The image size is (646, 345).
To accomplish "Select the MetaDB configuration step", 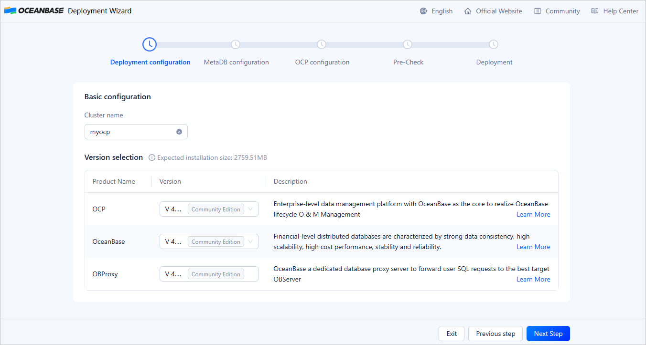I will pyautogui.click(x=236, y=52).
